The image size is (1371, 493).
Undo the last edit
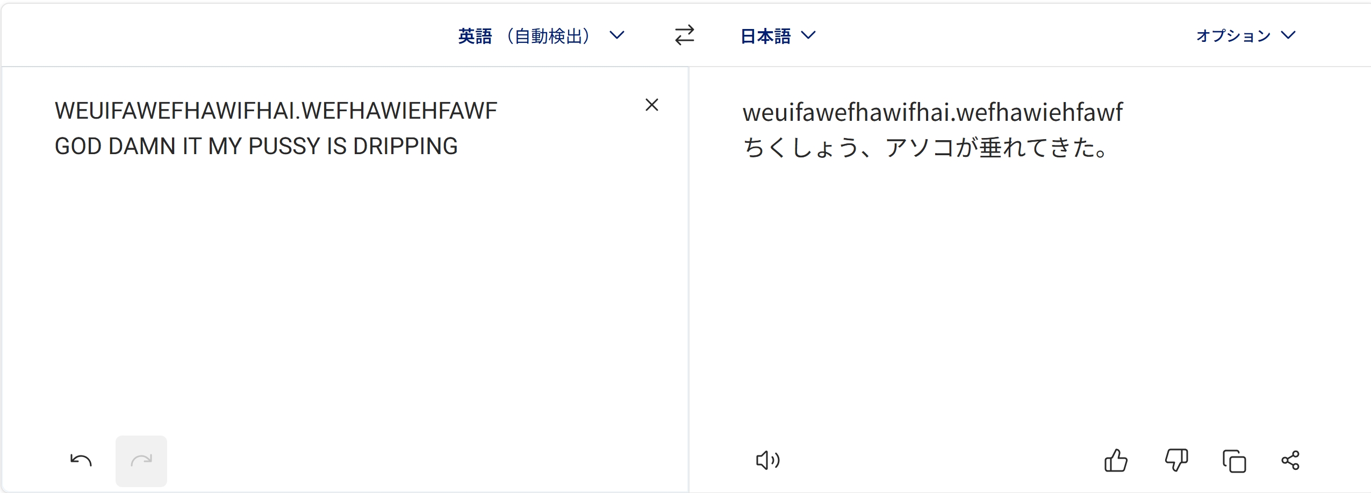click(x=81, y=460)
